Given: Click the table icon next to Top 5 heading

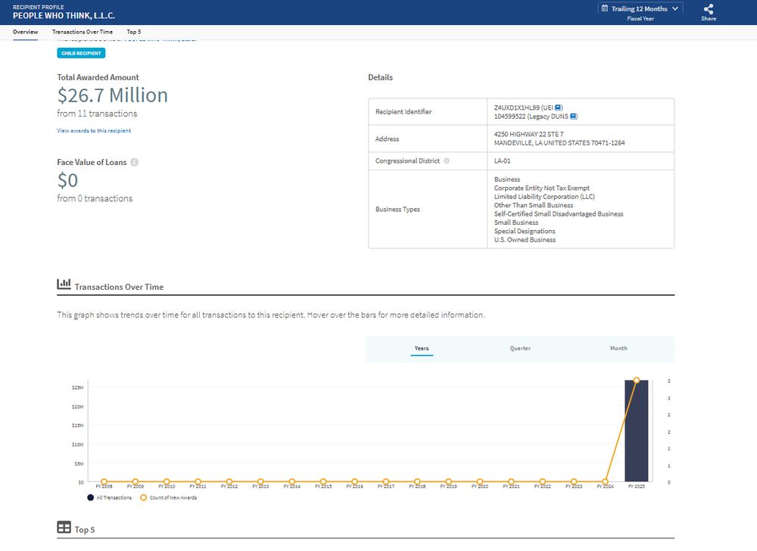Looking at the screenshot, I should click(x=64, y=527).
